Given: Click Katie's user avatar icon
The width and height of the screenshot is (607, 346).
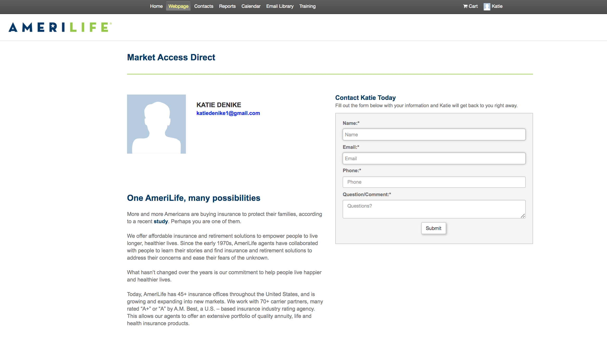Looking at the screenshot, I should pyautogui.click(x=487, y=7).
